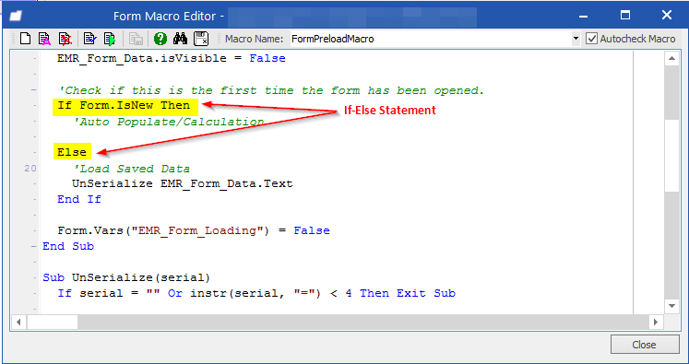This screenshot has width=689, height=364.
Task: Open the Macro Name dropdown arrow
Action: coord(576,39)
